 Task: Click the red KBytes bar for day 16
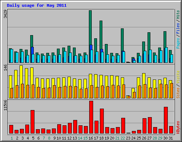pos(91,117)
